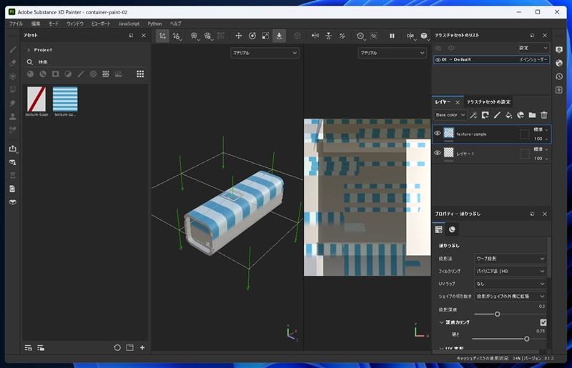The width and height of the screenshot is (572, 368).
Task: Select the Paint brush tool in left toolbar
Action: pos(13,49)
